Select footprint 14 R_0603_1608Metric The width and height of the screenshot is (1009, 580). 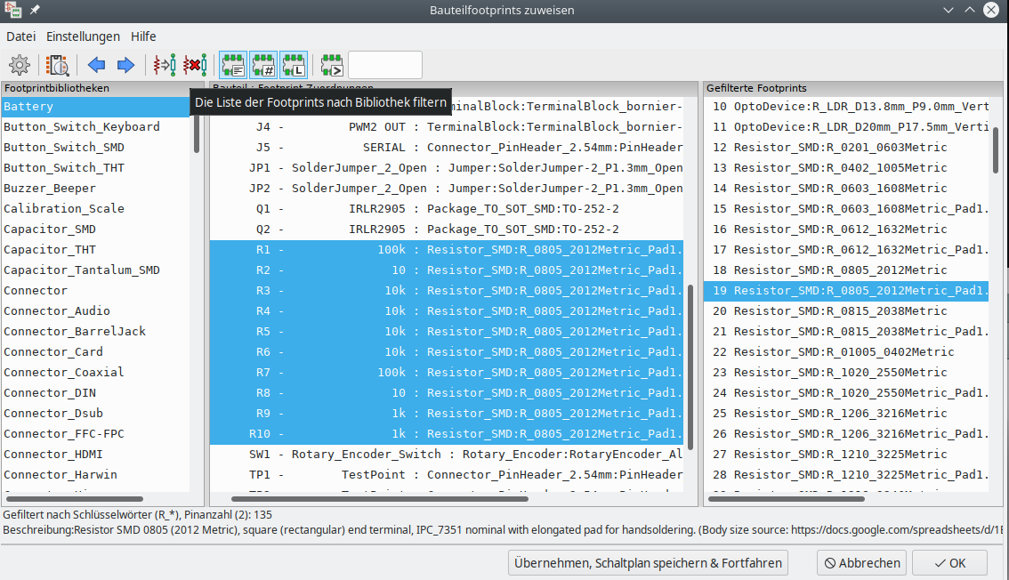846,189
